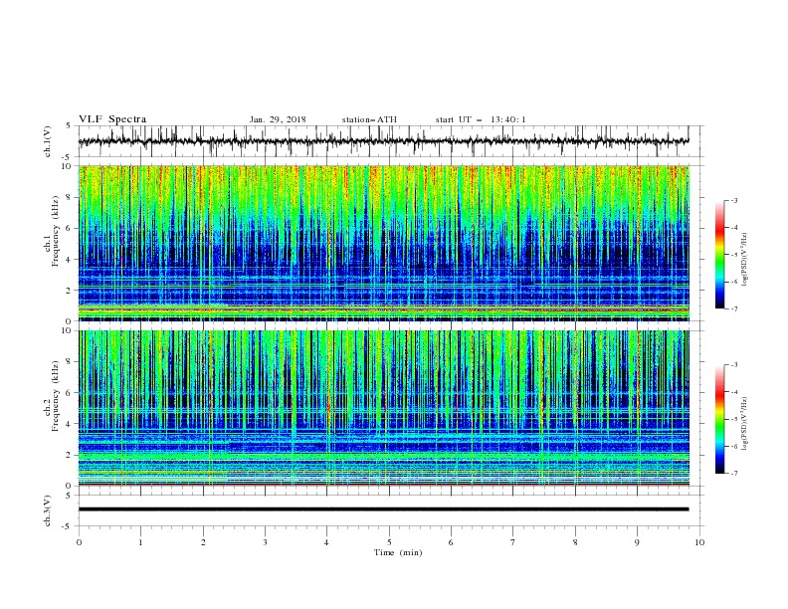
Task: Click the "-7" label on upper color bar
Action: (x=733, y=309)
